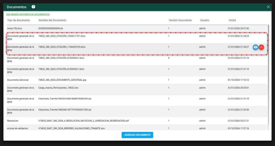Select the zip file ending in 20031358
This screenshot has width=275, height=146.
coord(65,110)
